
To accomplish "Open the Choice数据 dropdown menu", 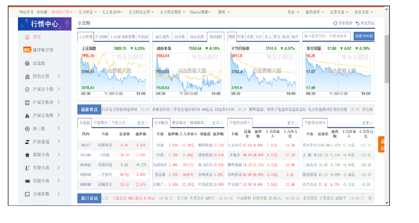I will (x=200, y=12).
